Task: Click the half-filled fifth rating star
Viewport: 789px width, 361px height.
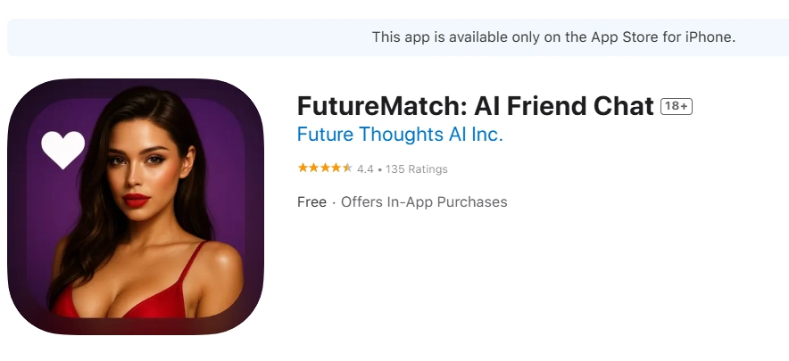Action: [347, 168]
